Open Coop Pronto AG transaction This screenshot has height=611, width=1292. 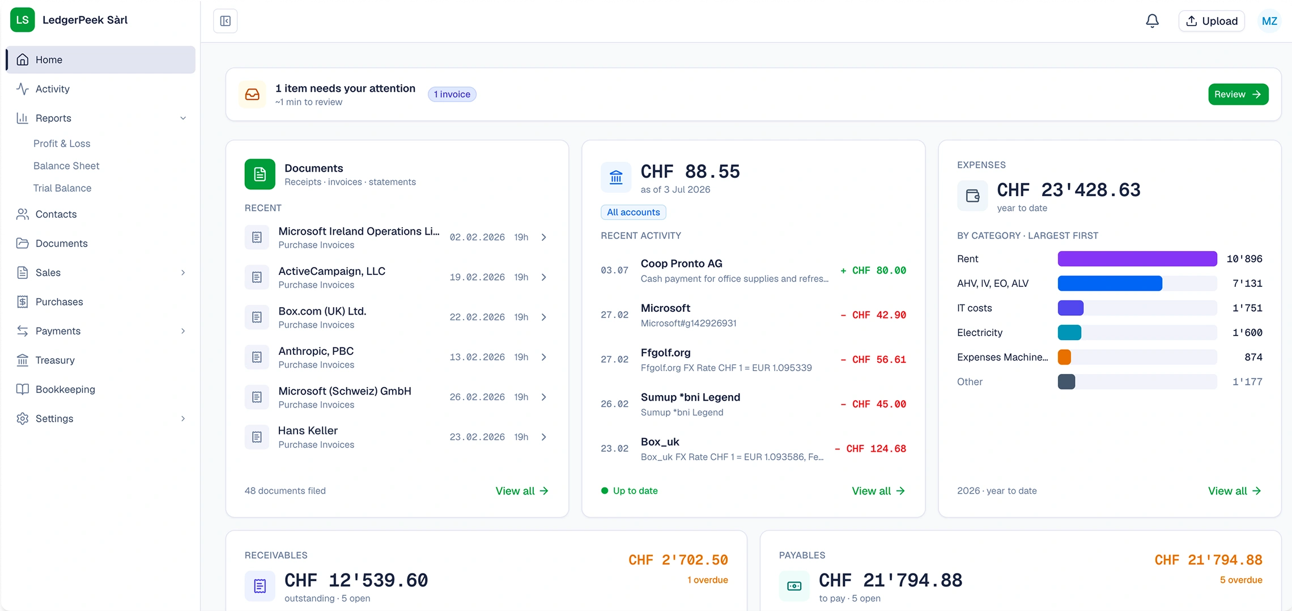coord(753,270)
